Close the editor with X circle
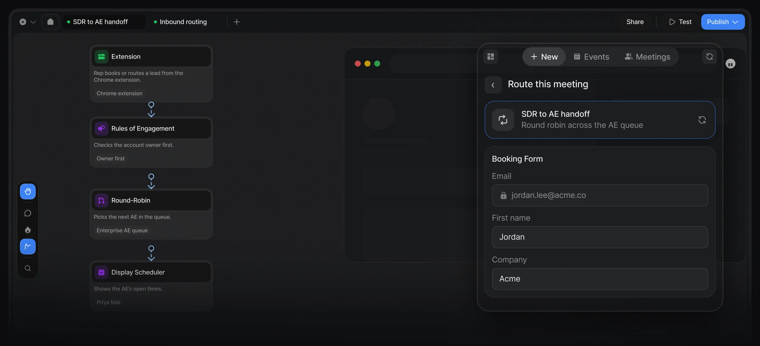Viewport: 760px width, 346px height. 23,22
